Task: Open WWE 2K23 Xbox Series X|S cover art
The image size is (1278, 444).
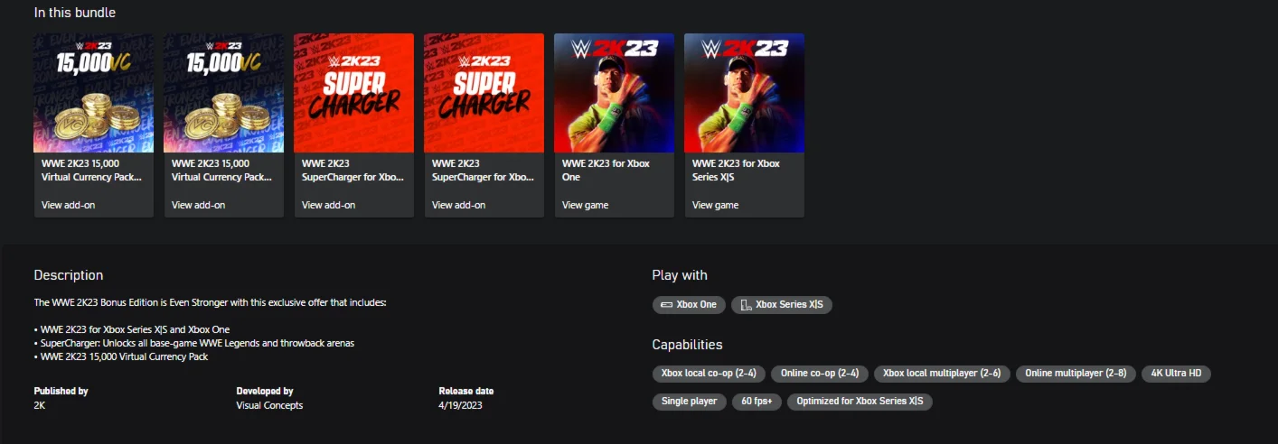Action: coord(745,93)
